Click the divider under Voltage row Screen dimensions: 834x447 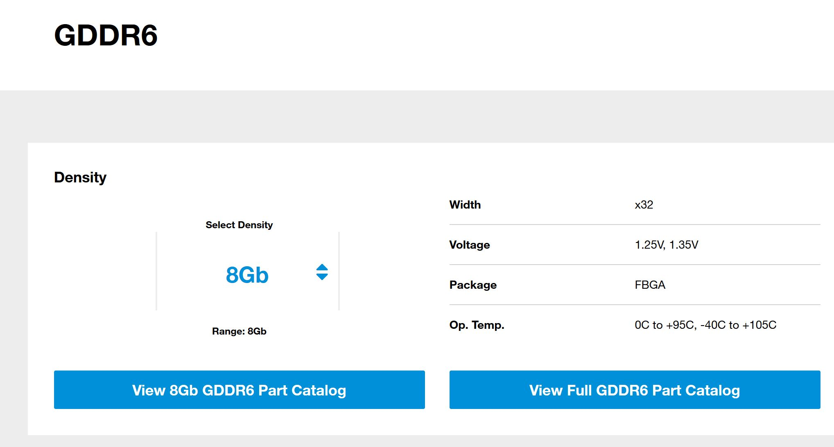(635, 265)
